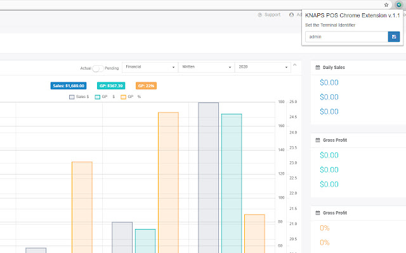Click the Gross Profit percent calendar icon
Image resolution: width=406 pixels, height=253 pixels.
tap(318, 213)
